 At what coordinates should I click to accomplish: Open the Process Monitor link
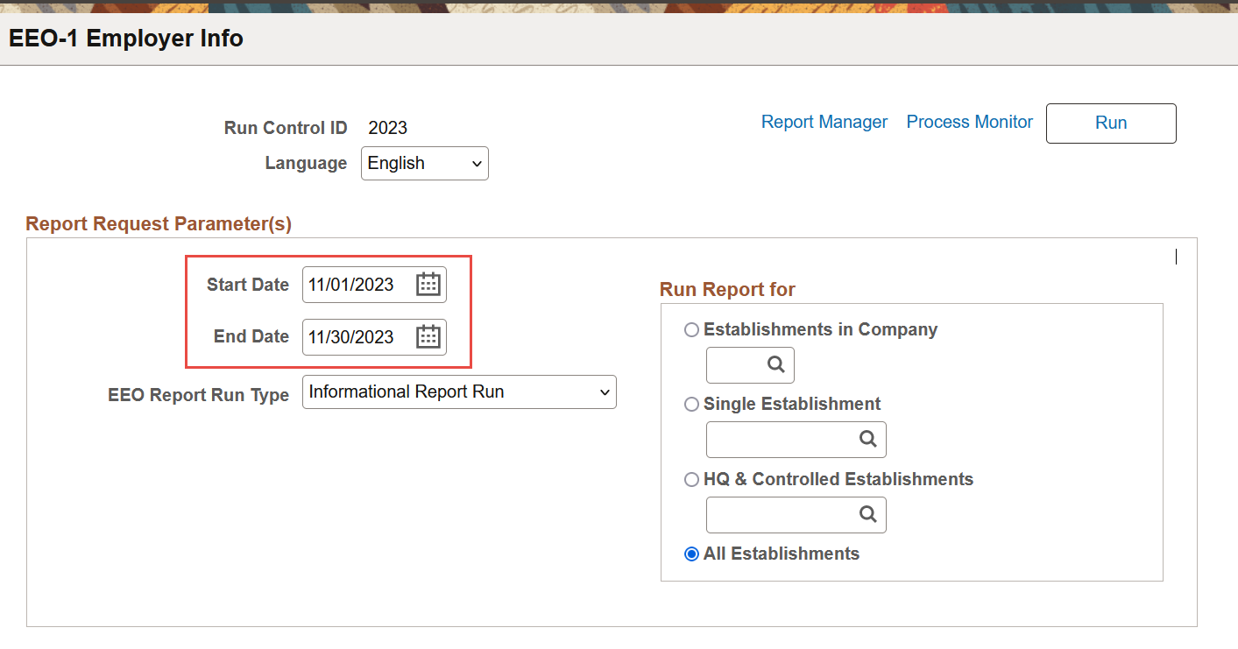pos(970,123)
